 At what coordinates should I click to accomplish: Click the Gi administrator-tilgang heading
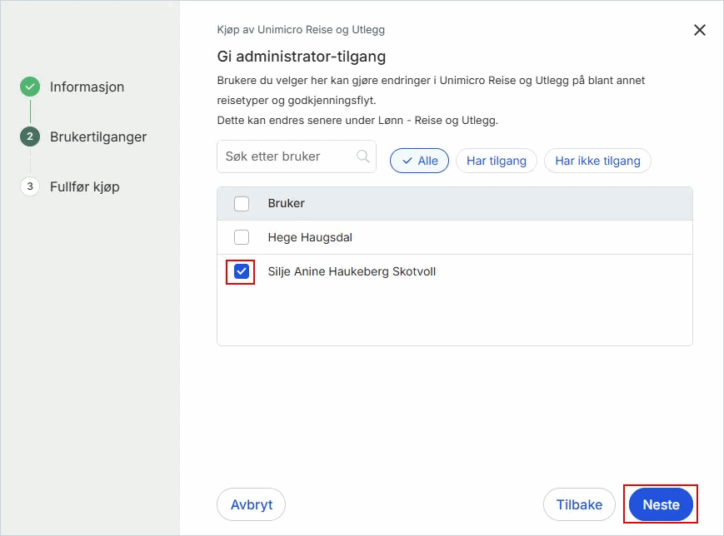[x=302, y=57]
